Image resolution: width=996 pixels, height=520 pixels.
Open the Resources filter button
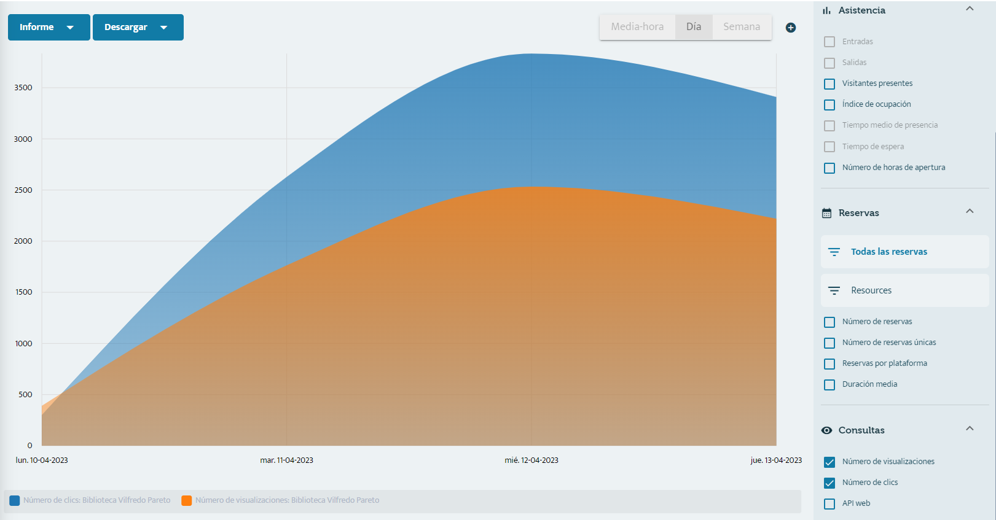[x=904, y=290]
